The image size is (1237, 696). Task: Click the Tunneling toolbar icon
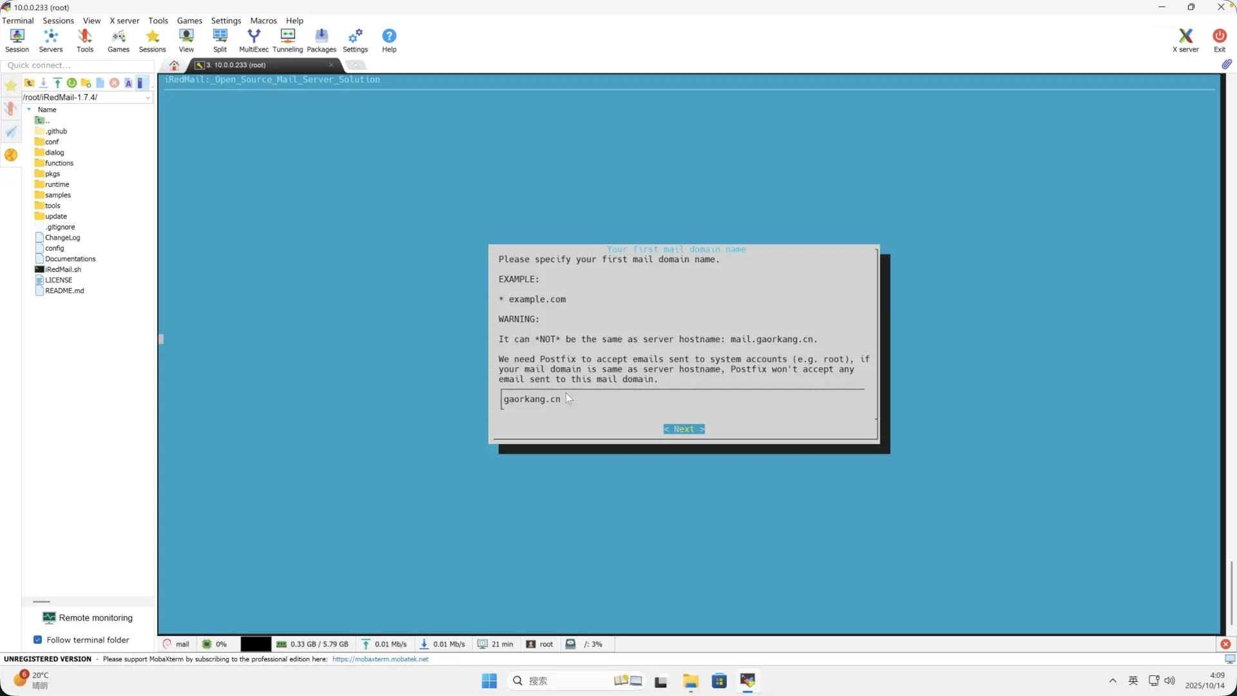[x=287, y=40]
